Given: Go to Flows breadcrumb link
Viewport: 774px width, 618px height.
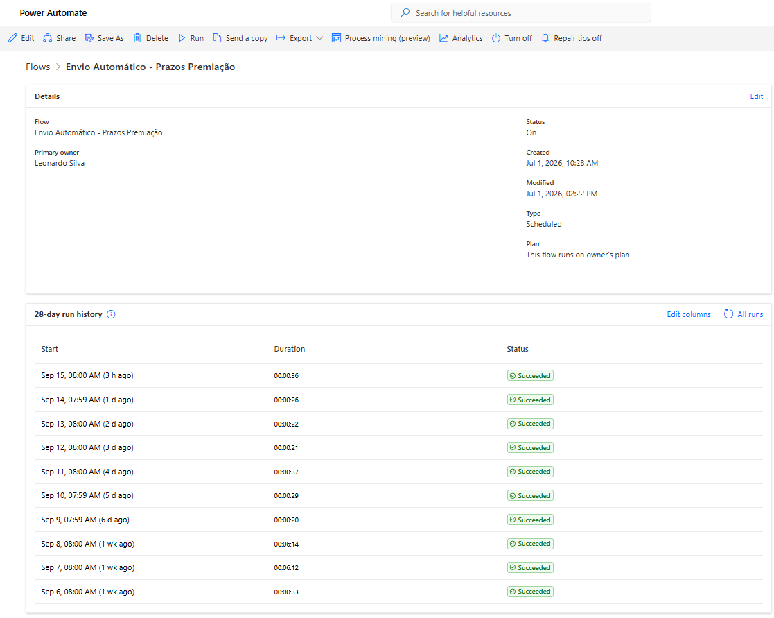Looking at the screenshot, I should pyautogui.click(x=38, y=67).
